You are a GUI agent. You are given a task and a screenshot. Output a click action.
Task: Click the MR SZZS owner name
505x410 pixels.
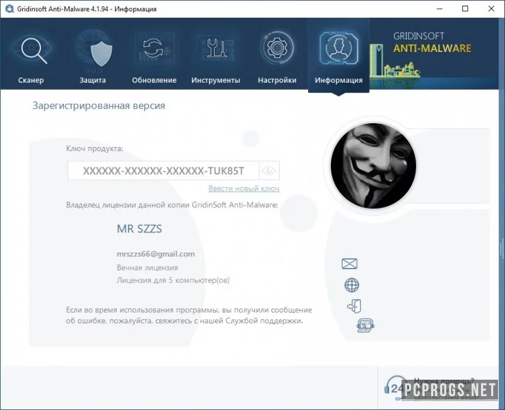[139, 229]
